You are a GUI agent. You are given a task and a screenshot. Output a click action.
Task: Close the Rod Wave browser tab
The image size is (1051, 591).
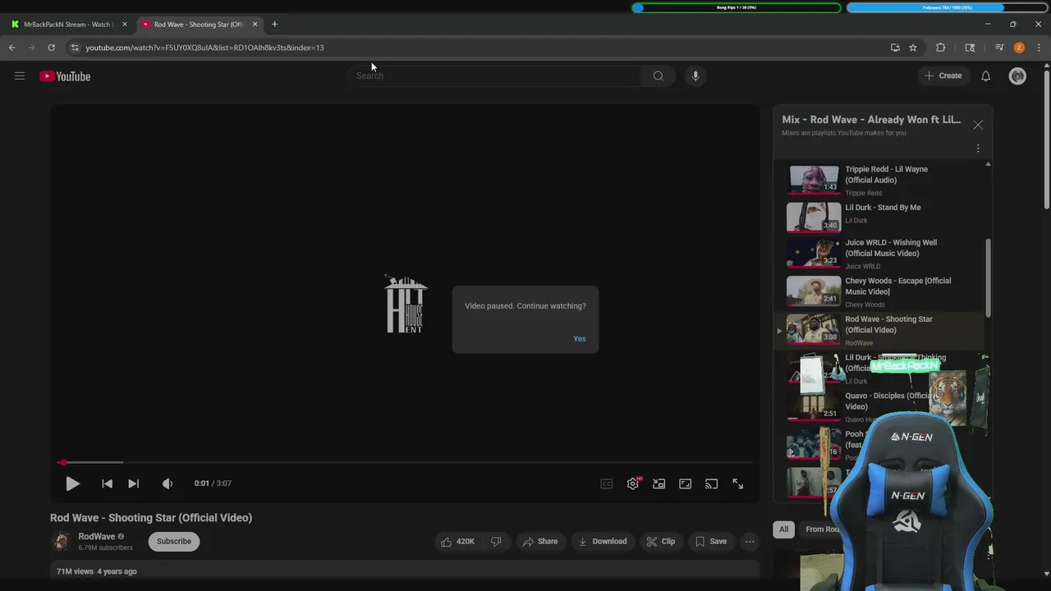255,25
